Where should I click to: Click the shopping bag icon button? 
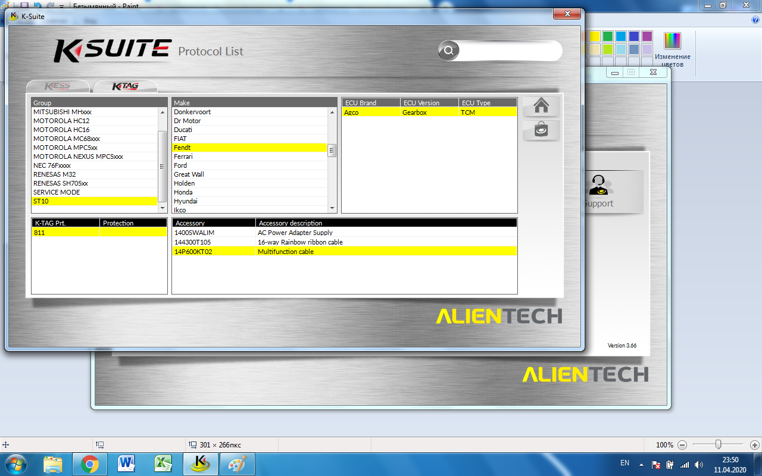(x=541, y=130)
